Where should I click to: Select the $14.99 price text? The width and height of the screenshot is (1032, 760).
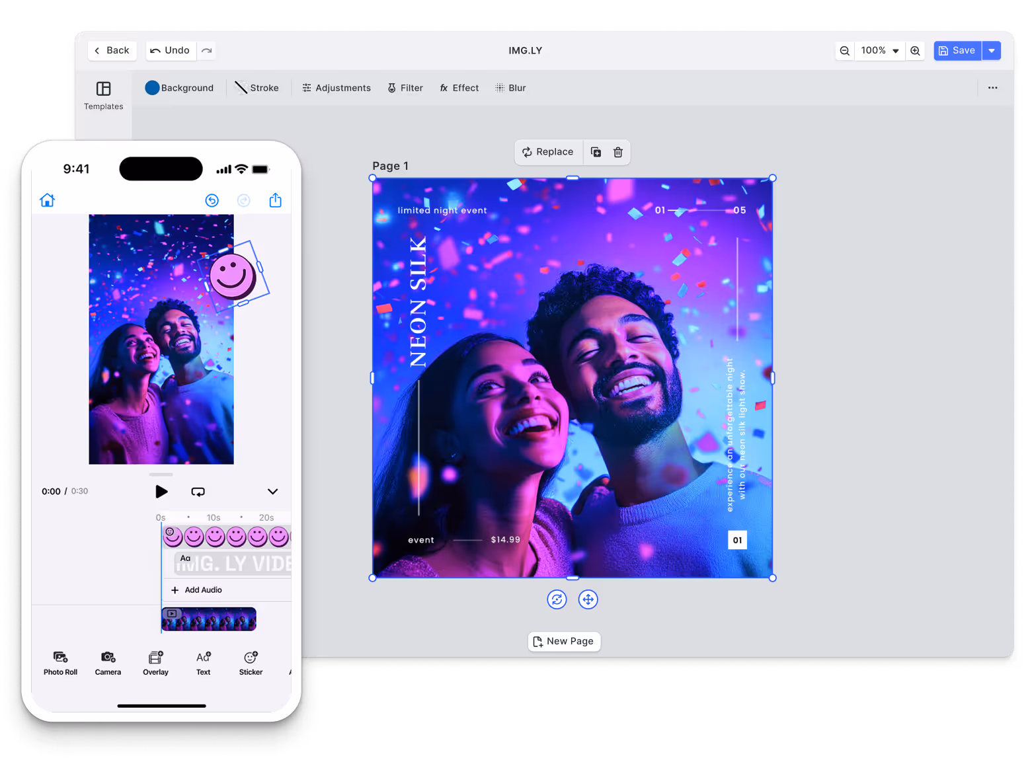click(505, 540)
